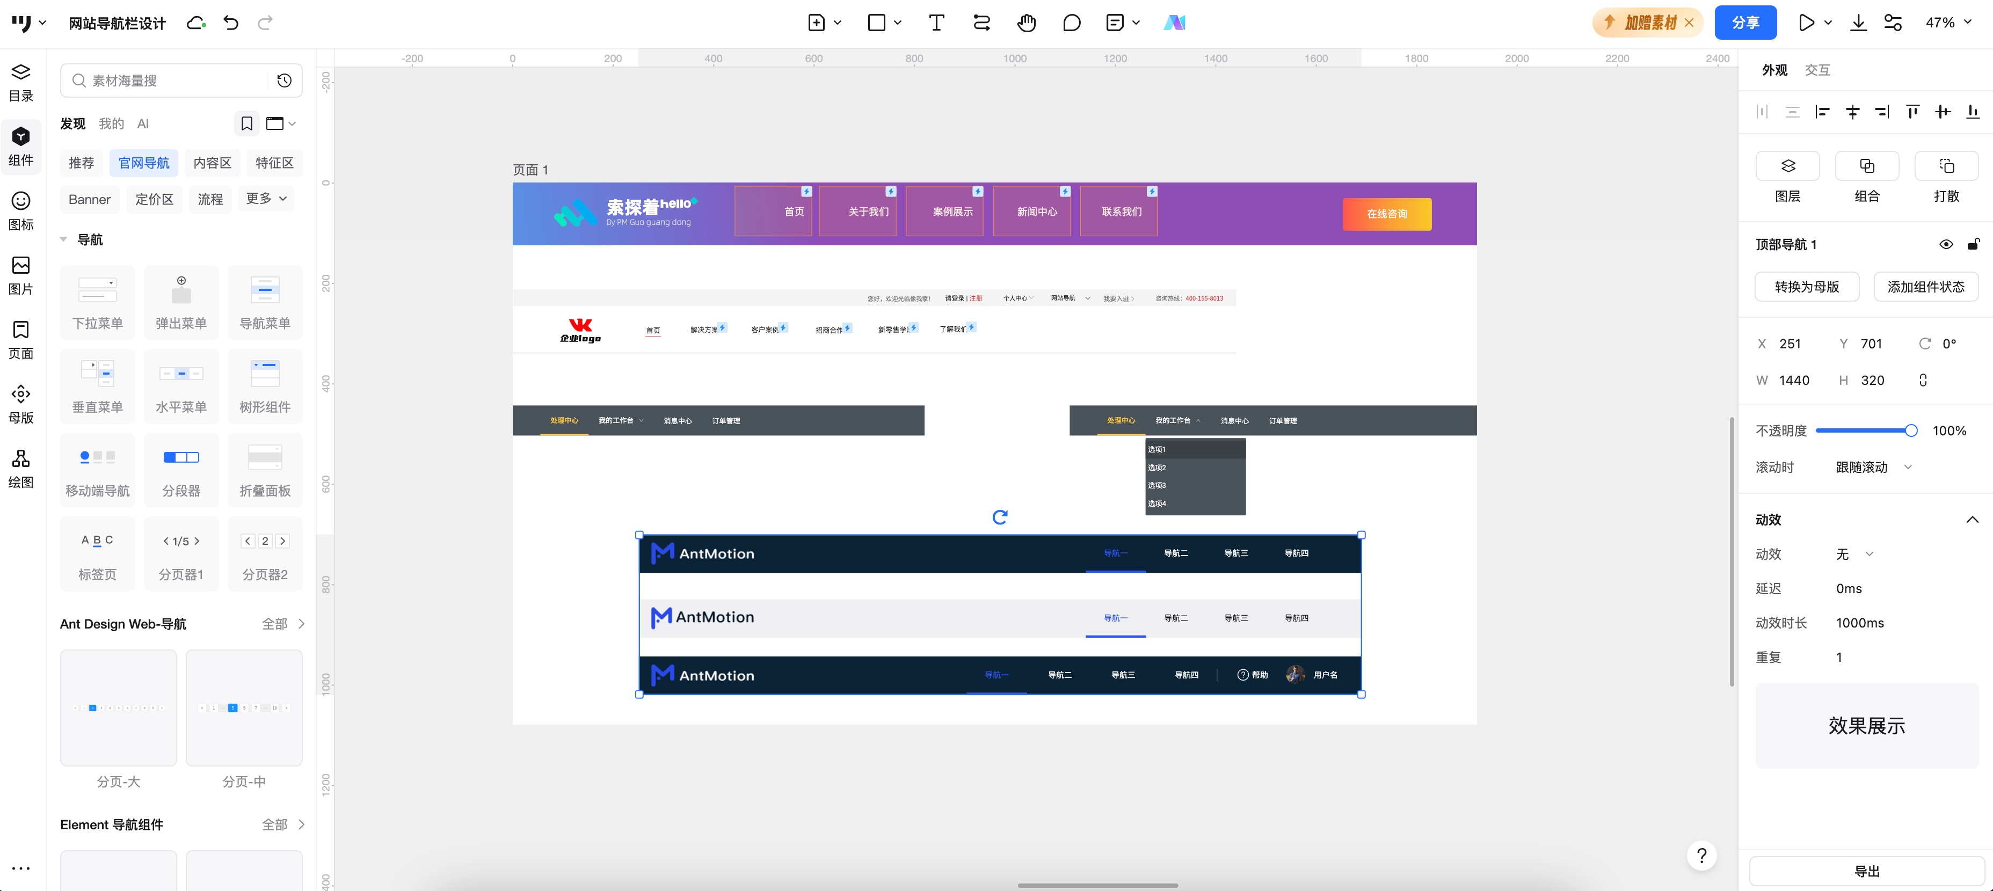Open the add-frame tool dropdown arrow
The image size is (1993, 891).
click(837, 23)
